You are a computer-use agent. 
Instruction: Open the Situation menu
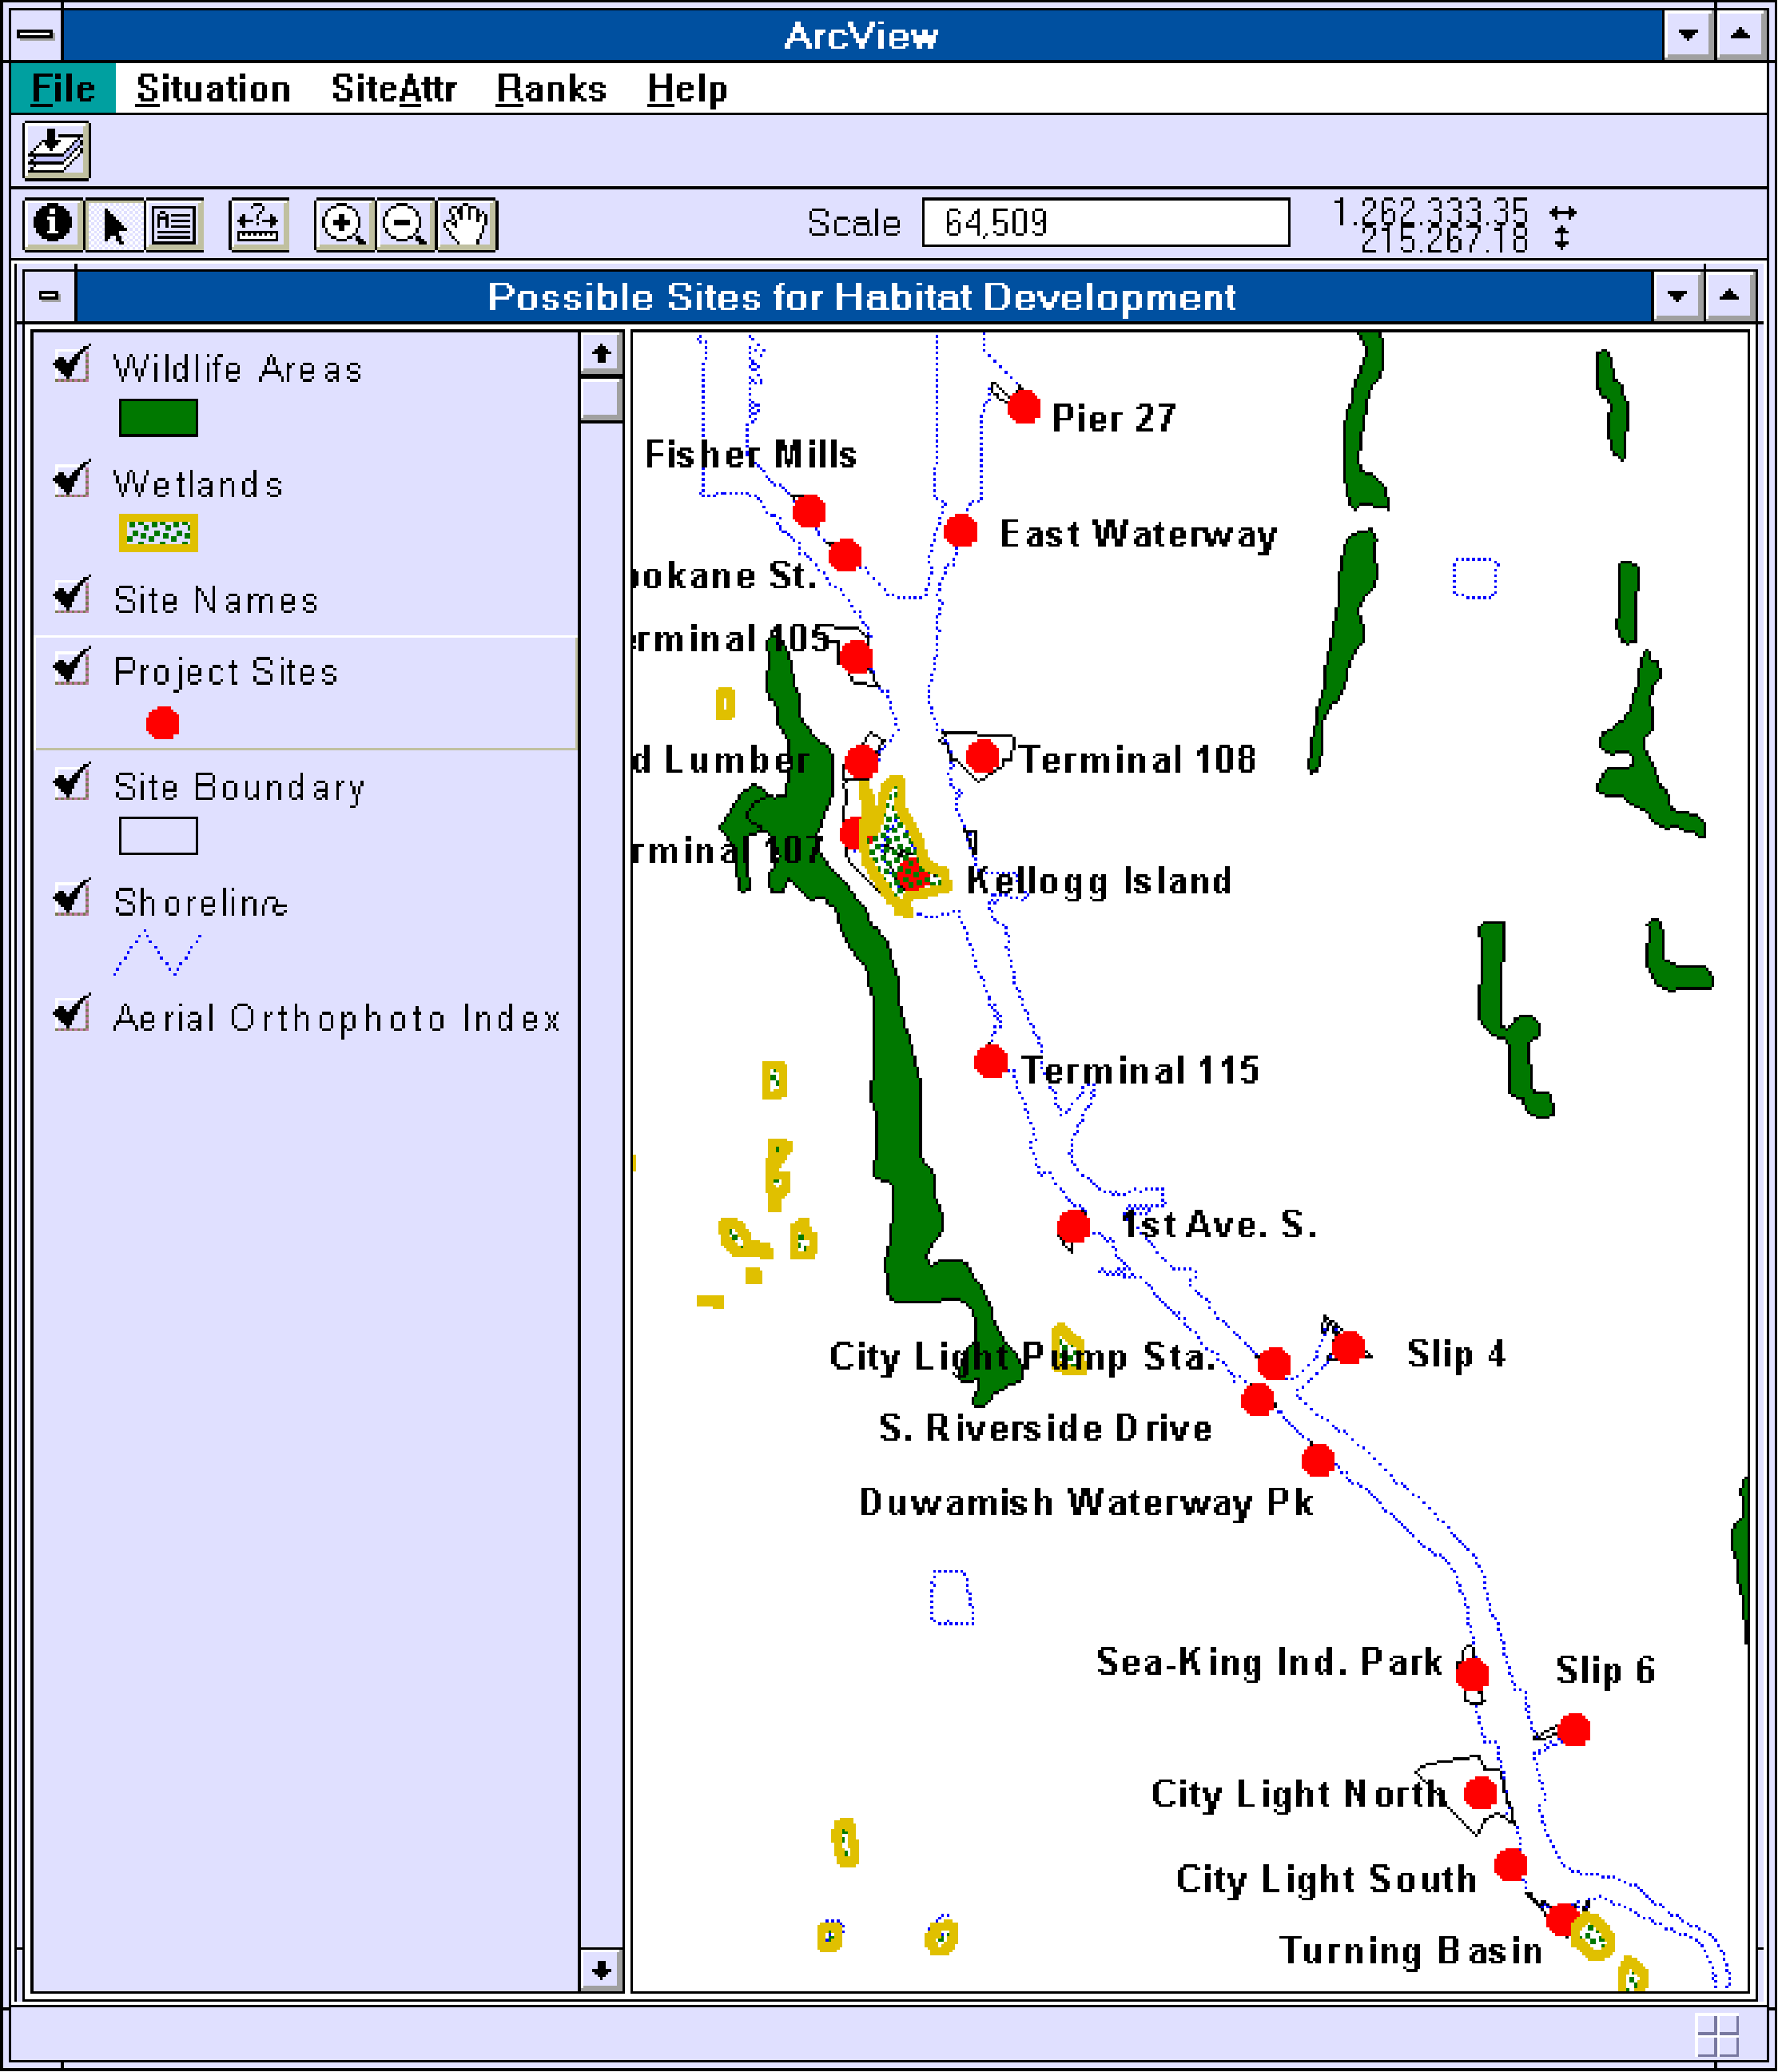pyautogui.click(x=213, y=89)
